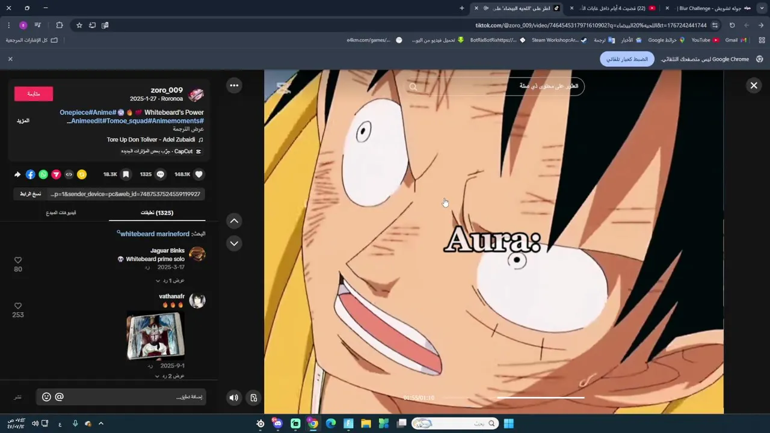This screenshot has width=770, height=433.
Task: Open more share options arrow icon
Action: (17, 174)
